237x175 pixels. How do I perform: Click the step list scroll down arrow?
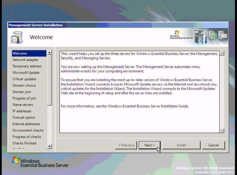[49, 147]
